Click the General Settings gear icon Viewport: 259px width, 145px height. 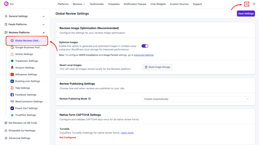tap(6, 16)
